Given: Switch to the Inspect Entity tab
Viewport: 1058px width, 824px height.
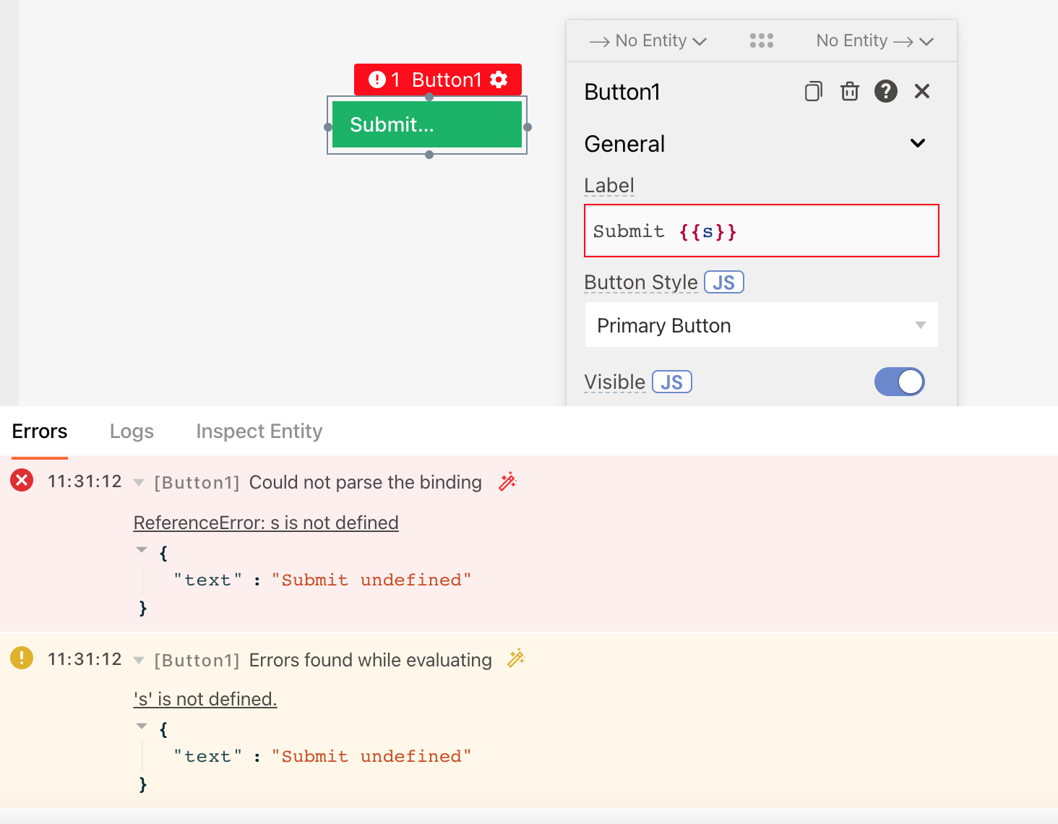Looking at the screenshot, I should pos(259,432).
